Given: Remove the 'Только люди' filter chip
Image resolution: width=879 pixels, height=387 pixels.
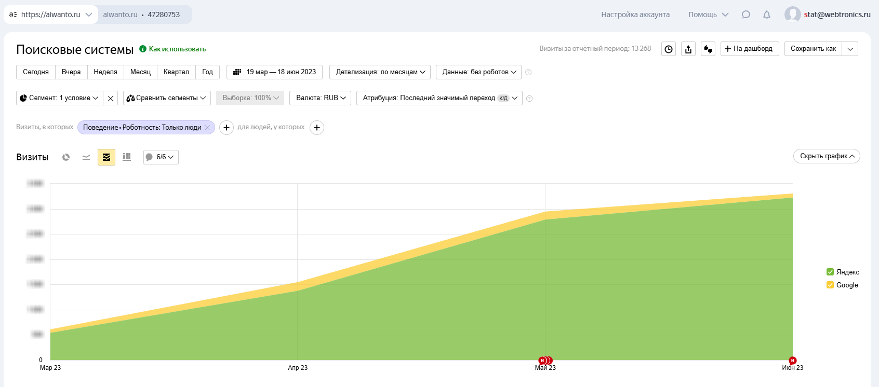Looking at the screenshot, I should 207,128.
